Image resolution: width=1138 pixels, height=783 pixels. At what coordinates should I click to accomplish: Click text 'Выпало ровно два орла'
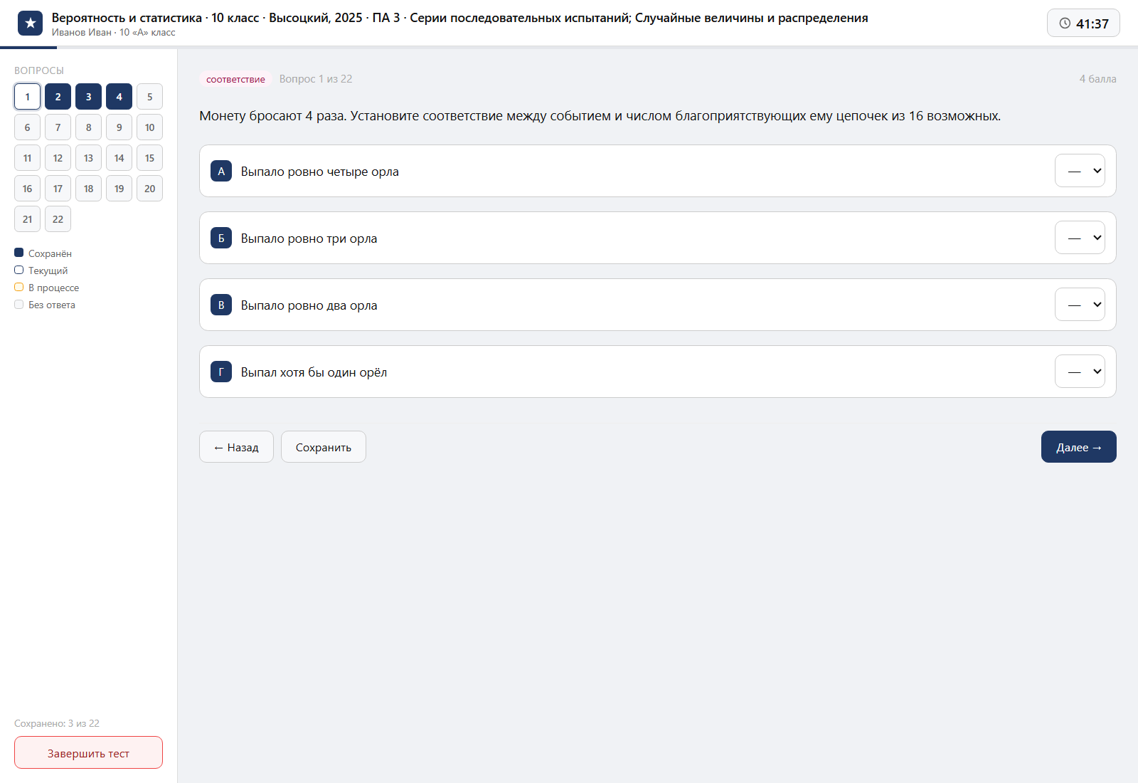309,305
